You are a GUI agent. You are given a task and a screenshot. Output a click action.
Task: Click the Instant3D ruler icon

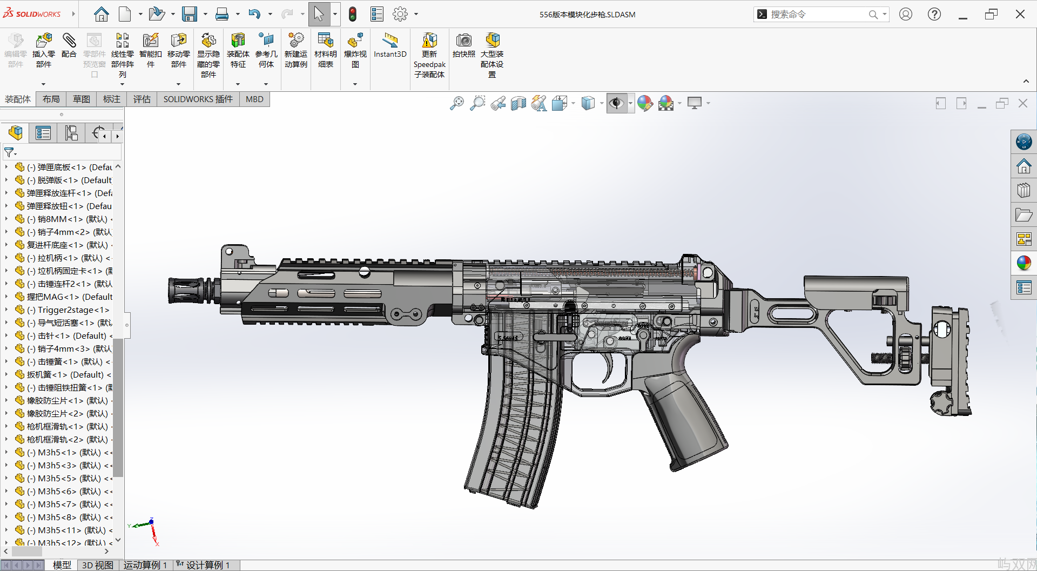point(390,41)
